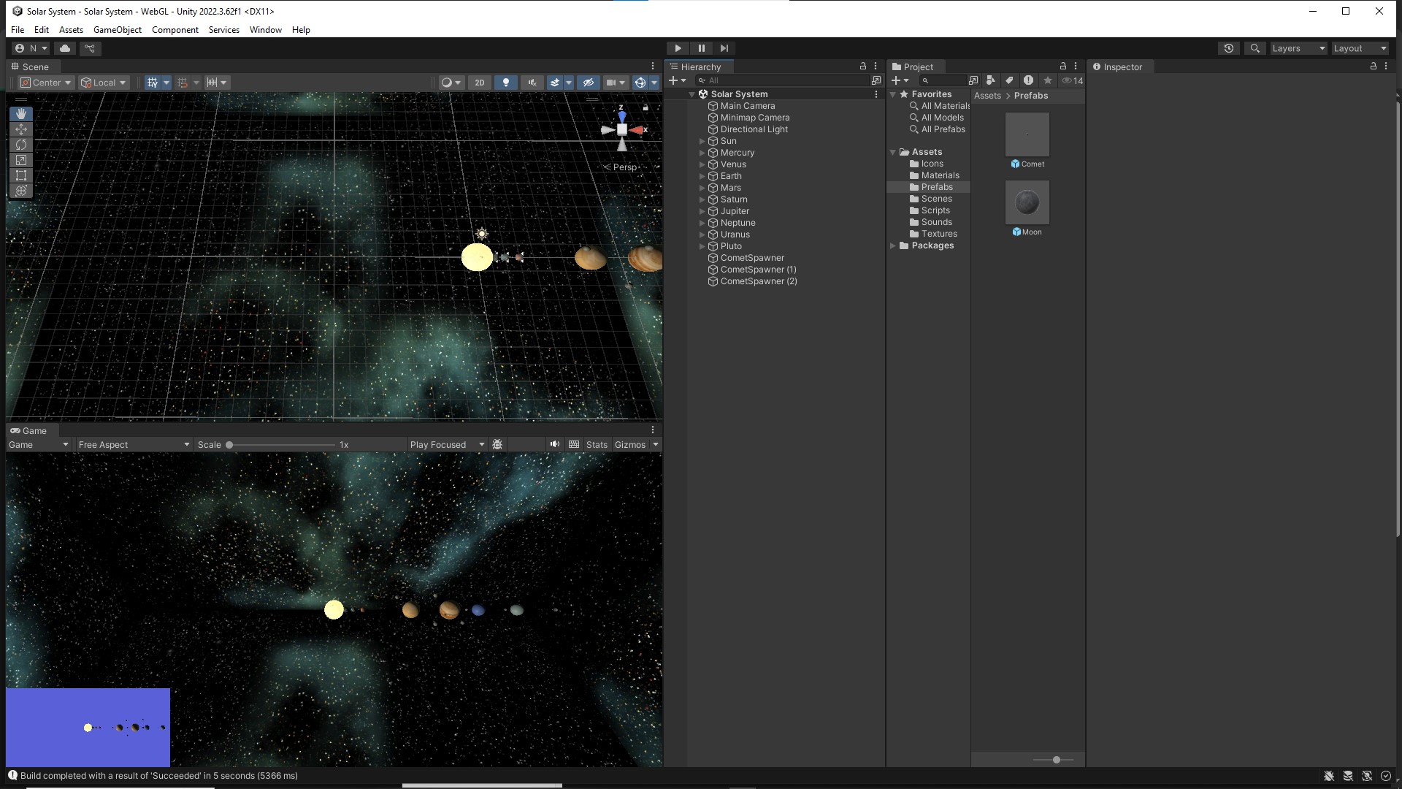Toggle scene audio mute button
The image size is (1402, 789).
[x=532, y=83]
